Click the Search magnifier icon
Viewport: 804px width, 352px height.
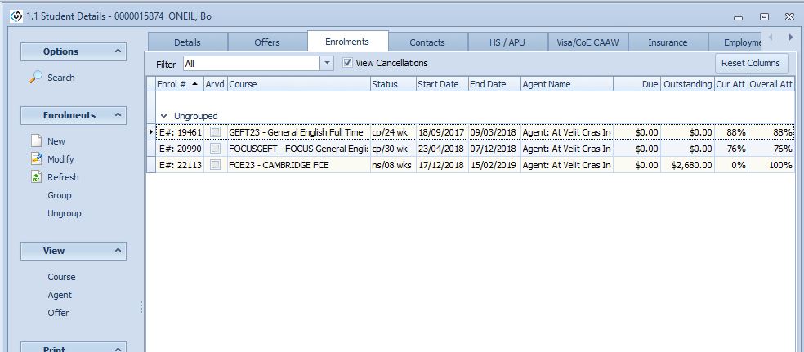tap(36, 78)
